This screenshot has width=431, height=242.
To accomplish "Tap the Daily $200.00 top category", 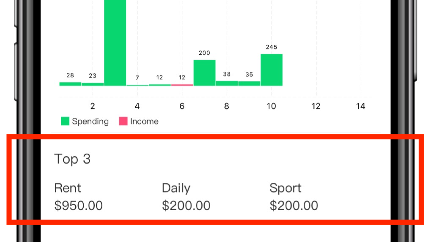I will 186,197.
